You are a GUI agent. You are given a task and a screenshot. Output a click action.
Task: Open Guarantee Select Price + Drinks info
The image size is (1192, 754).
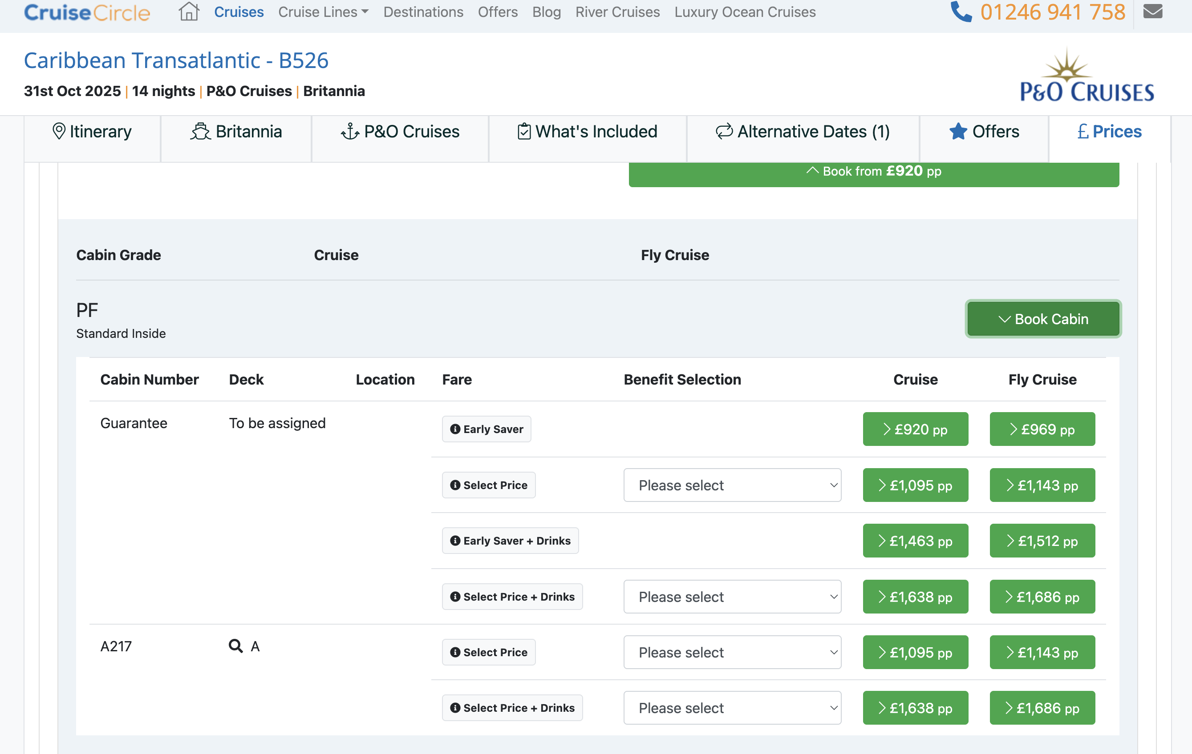click(x=512, y=596)
